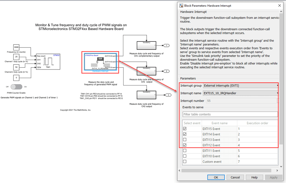Open Help for Hardware Interrupt block
The height and width of the screenshot is (183, 286).
(x=254, y=177)
